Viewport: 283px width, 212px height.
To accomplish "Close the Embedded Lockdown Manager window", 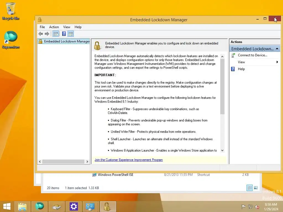I will (275, 19).
